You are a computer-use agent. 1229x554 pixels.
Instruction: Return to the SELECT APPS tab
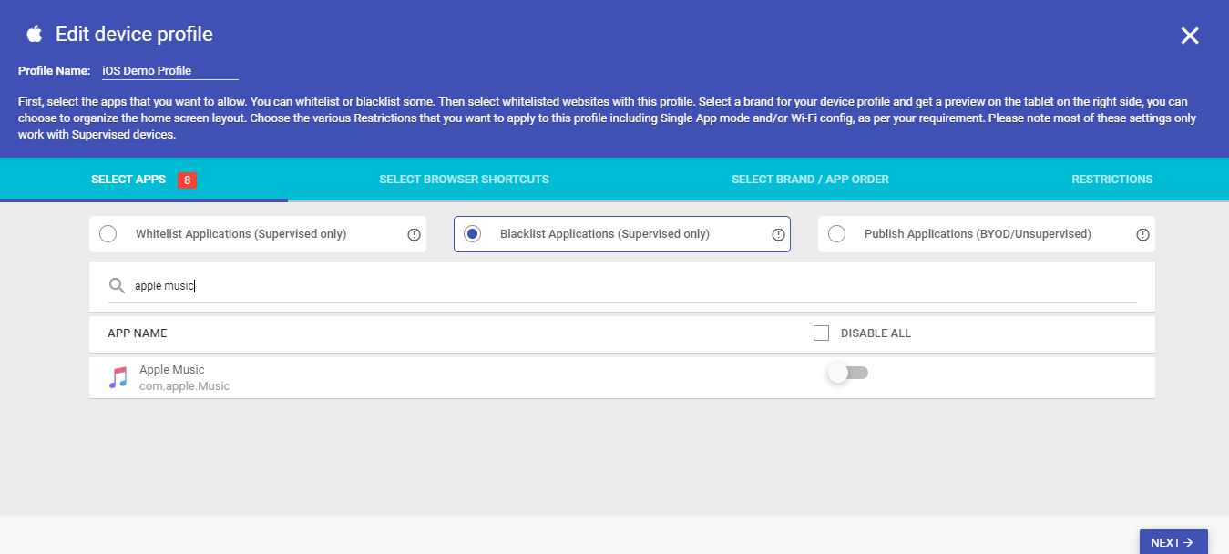[x=128, y=179]
